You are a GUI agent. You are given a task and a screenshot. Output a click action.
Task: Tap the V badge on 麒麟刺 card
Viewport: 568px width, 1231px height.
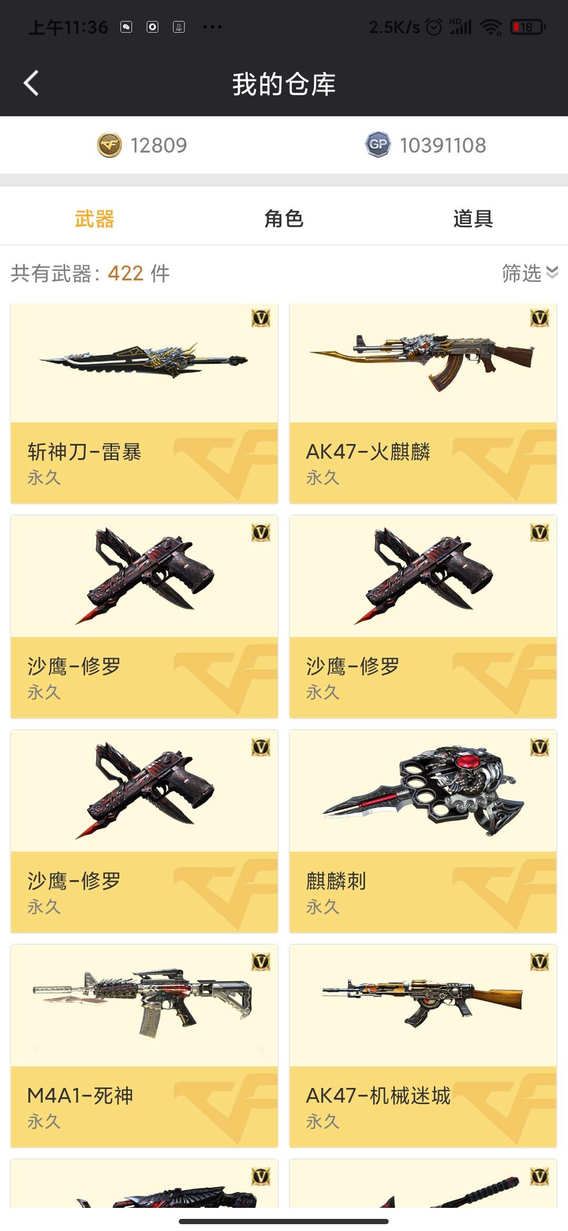click(540, 747)
